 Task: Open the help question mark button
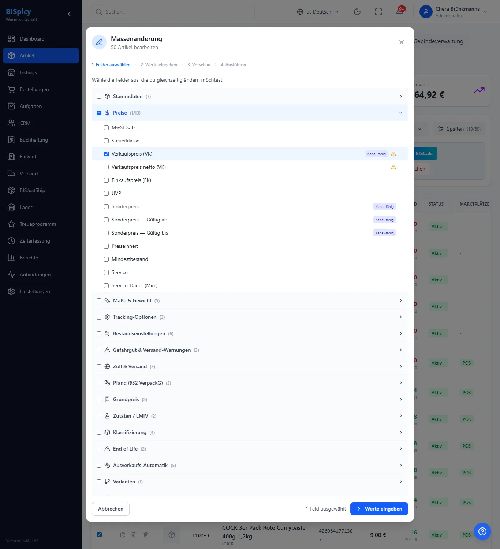tap(482, 531)
